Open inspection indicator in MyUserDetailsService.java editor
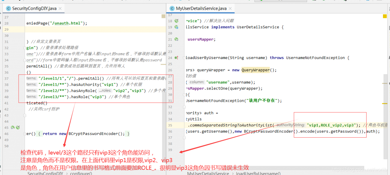The width and height of the screenshot is (390, 175). 385,16
